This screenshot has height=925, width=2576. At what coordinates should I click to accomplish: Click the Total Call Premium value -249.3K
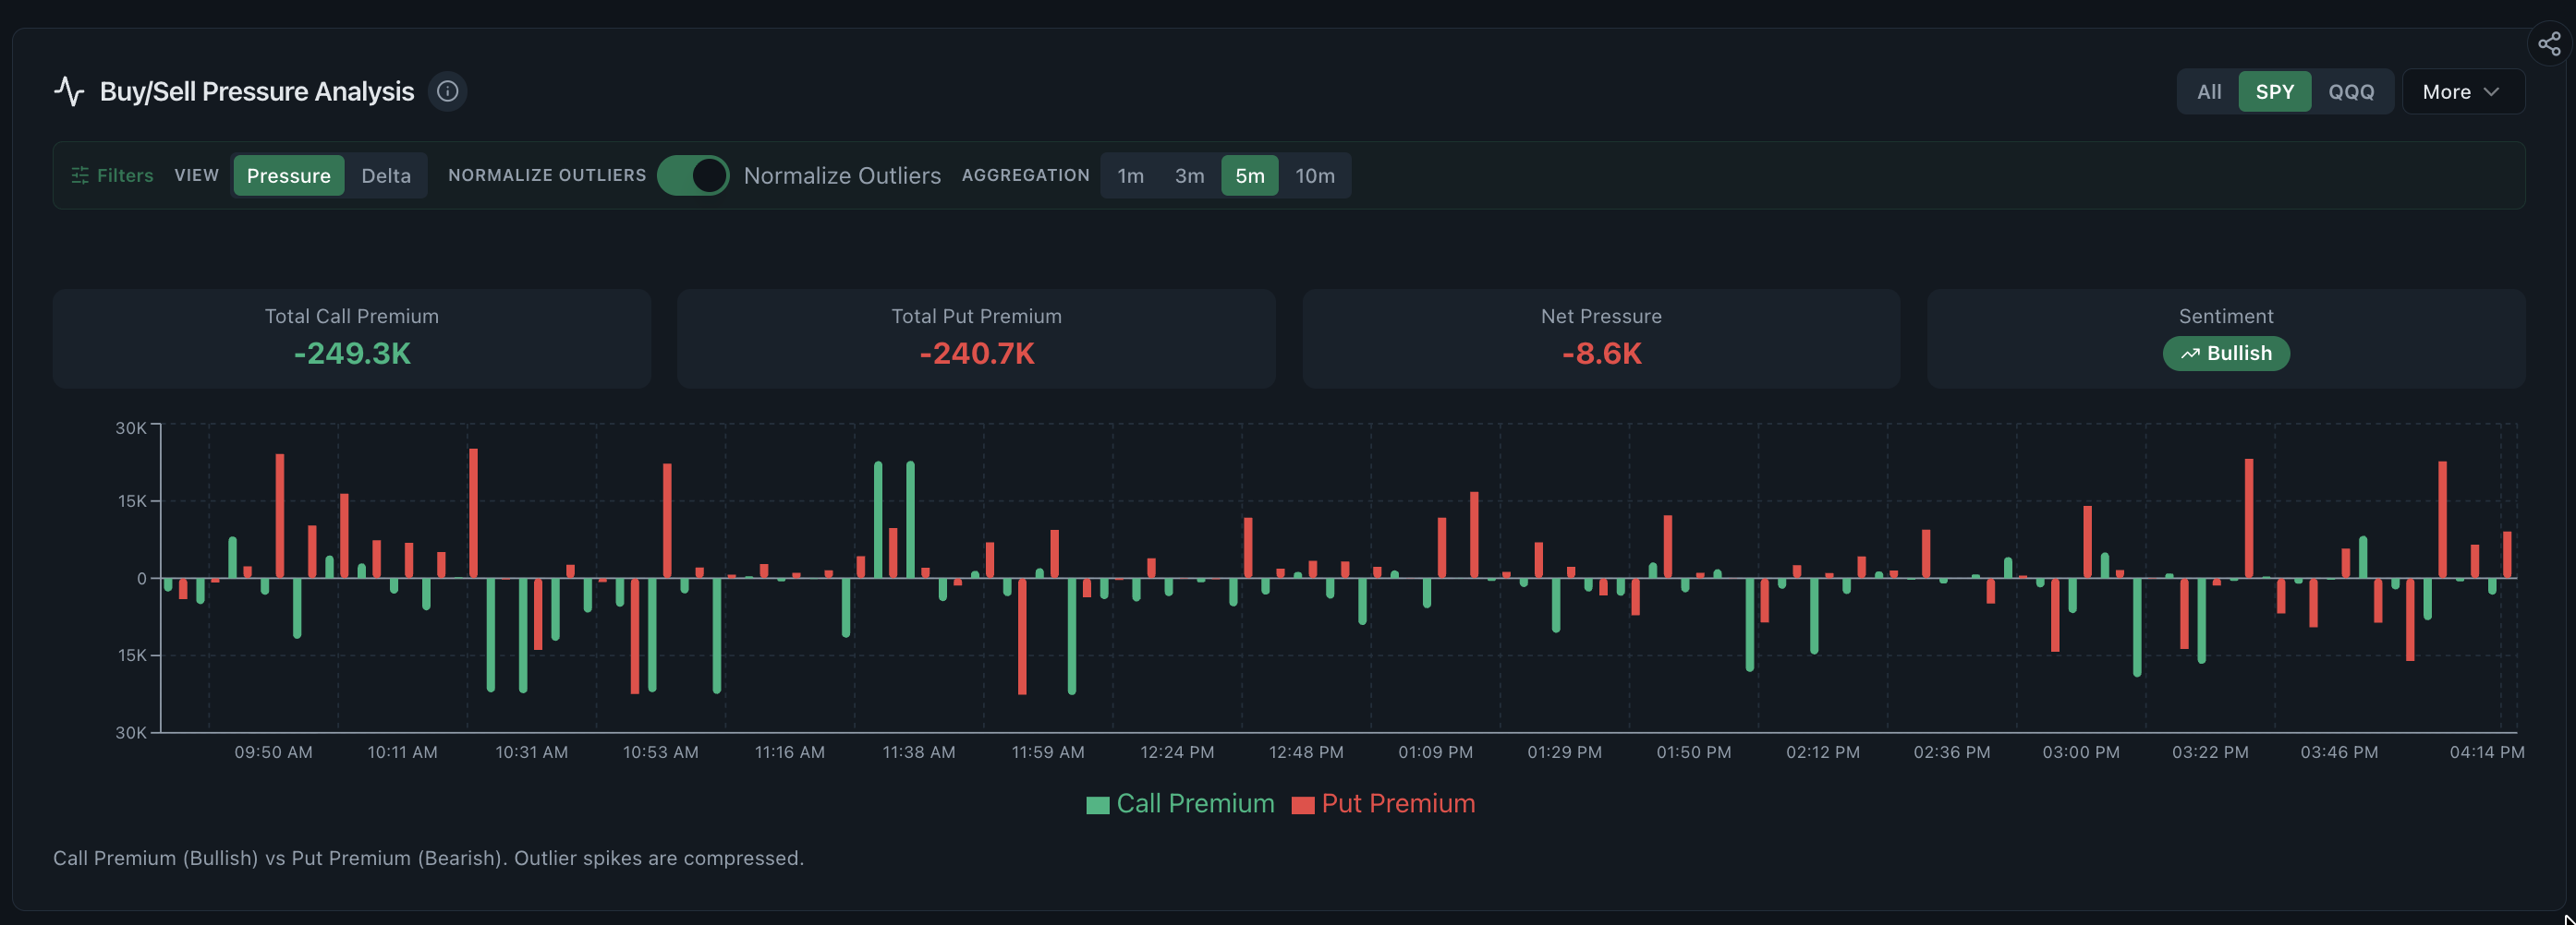352,353
